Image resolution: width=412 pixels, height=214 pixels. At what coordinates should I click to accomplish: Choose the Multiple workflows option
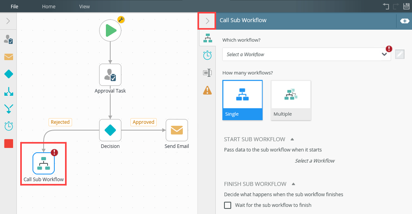291,100
